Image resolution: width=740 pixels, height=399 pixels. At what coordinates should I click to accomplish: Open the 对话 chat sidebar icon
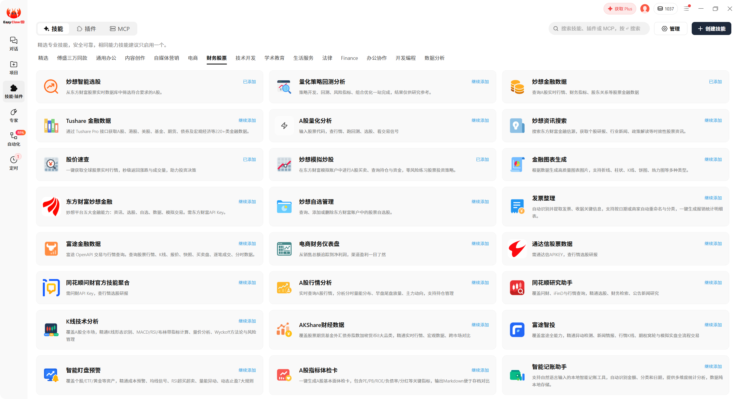click(14, 44)
